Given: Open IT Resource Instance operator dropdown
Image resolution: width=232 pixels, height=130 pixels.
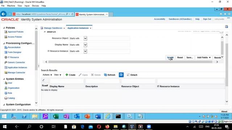Looking at the screenshot, I should tap(85, 51).
